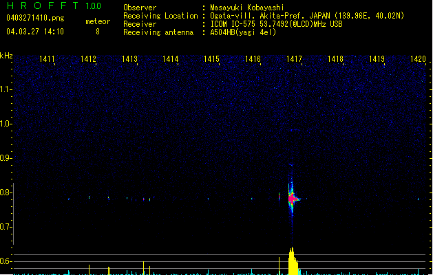433x275 pixels.
Task: Click the date stamp 04.03.27 14:10
Action: coord(34,32)
